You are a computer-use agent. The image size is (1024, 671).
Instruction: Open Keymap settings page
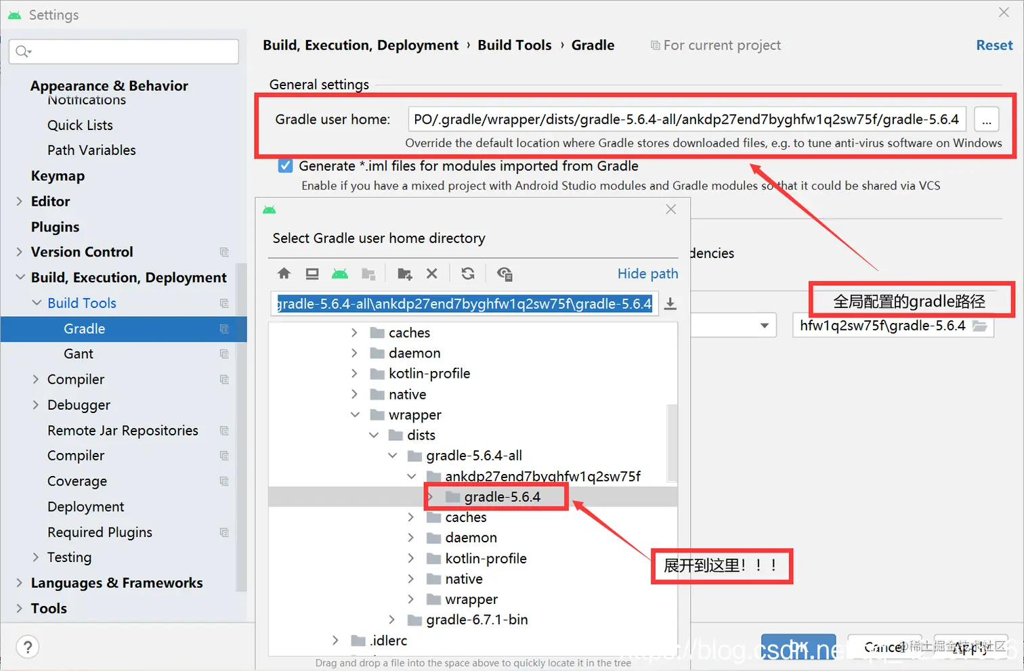pyautogui.click(x=58, y=176)
